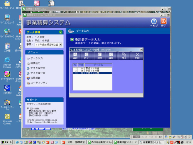The image size is (193, 145).
Task: Click the 複写 copy icon in the toolbar
Action: pyautogui.click(x=124, y=56)
